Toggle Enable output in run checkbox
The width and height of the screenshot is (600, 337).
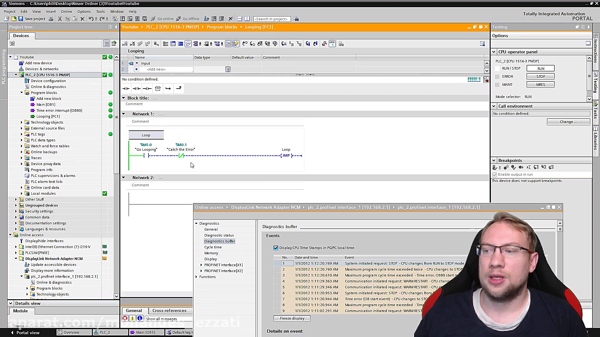click(494, 175)
